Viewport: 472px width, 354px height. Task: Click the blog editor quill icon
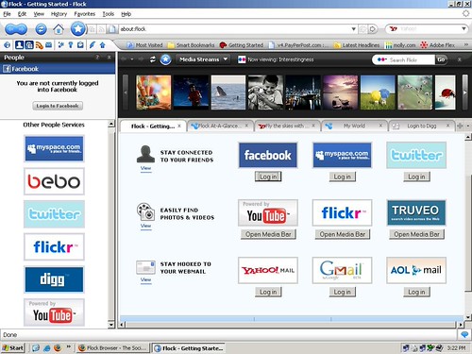tap(93, 45)
